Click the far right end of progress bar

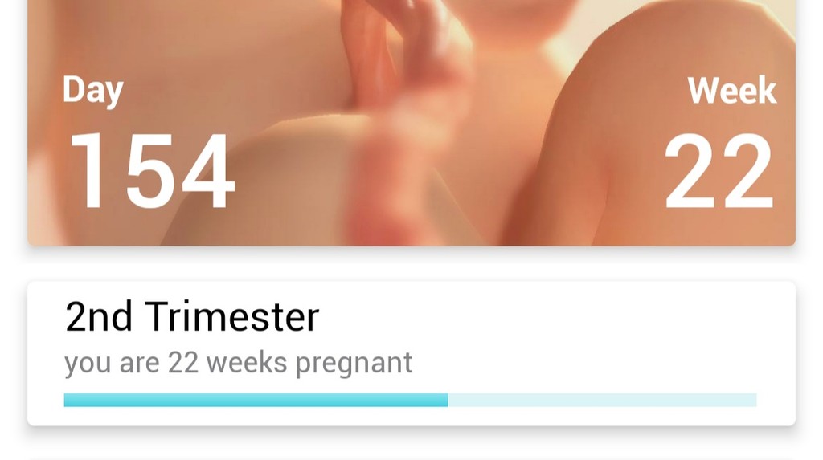[754, 400]
